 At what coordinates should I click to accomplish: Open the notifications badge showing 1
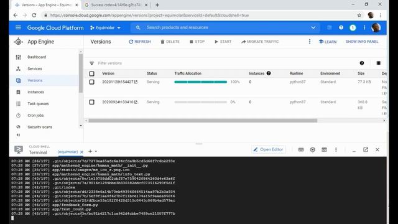[353, 27]
